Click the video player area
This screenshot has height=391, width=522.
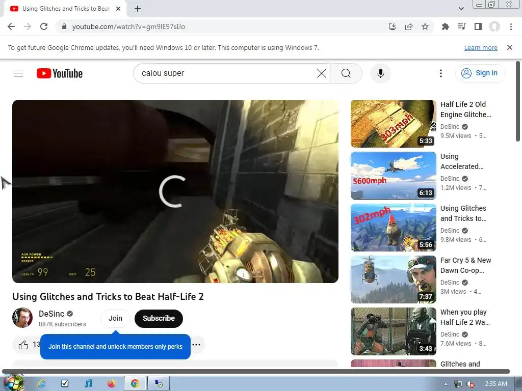[175, 191]
